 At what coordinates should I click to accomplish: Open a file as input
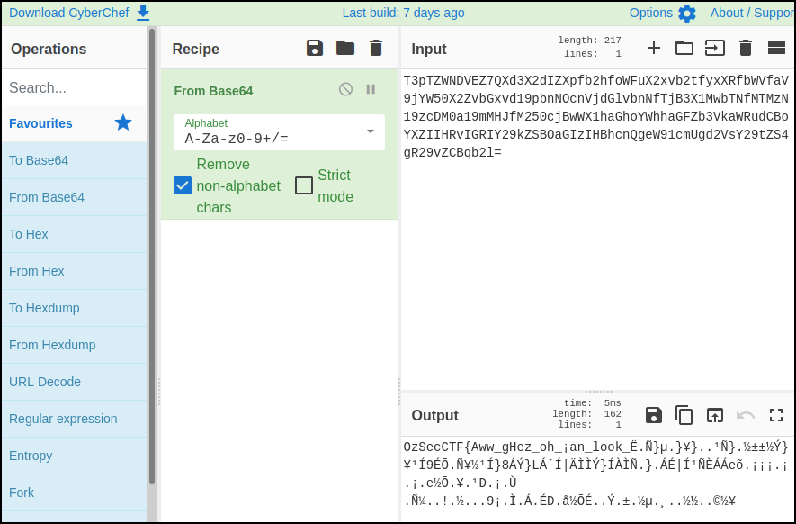coord(715,49)
